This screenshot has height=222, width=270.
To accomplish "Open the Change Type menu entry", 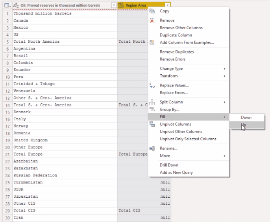I will click(x=189, y=69).
